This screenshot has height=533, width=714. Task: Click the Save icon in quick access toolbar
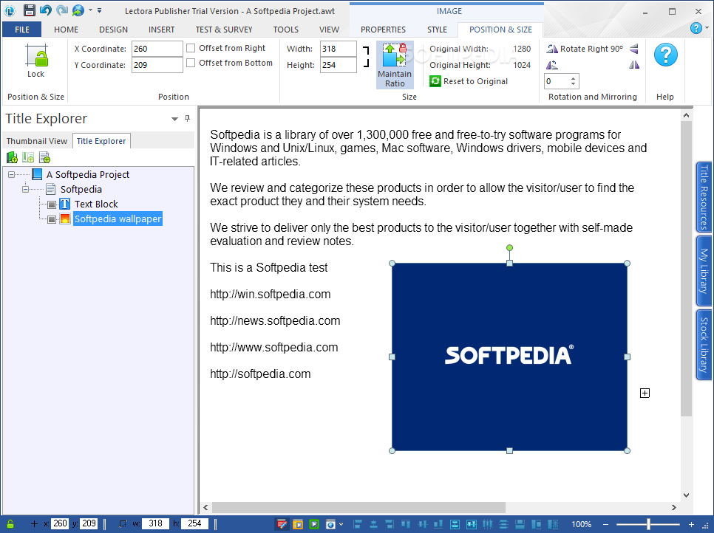pos(29,10)
